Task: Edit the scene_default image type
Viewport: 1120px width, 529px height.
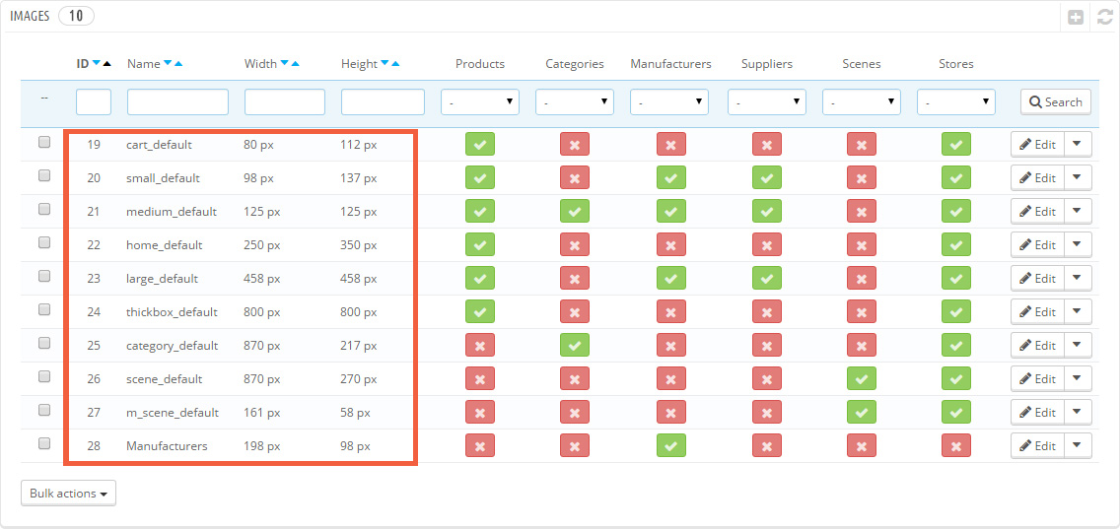Action: click(x=1038, y=379)
